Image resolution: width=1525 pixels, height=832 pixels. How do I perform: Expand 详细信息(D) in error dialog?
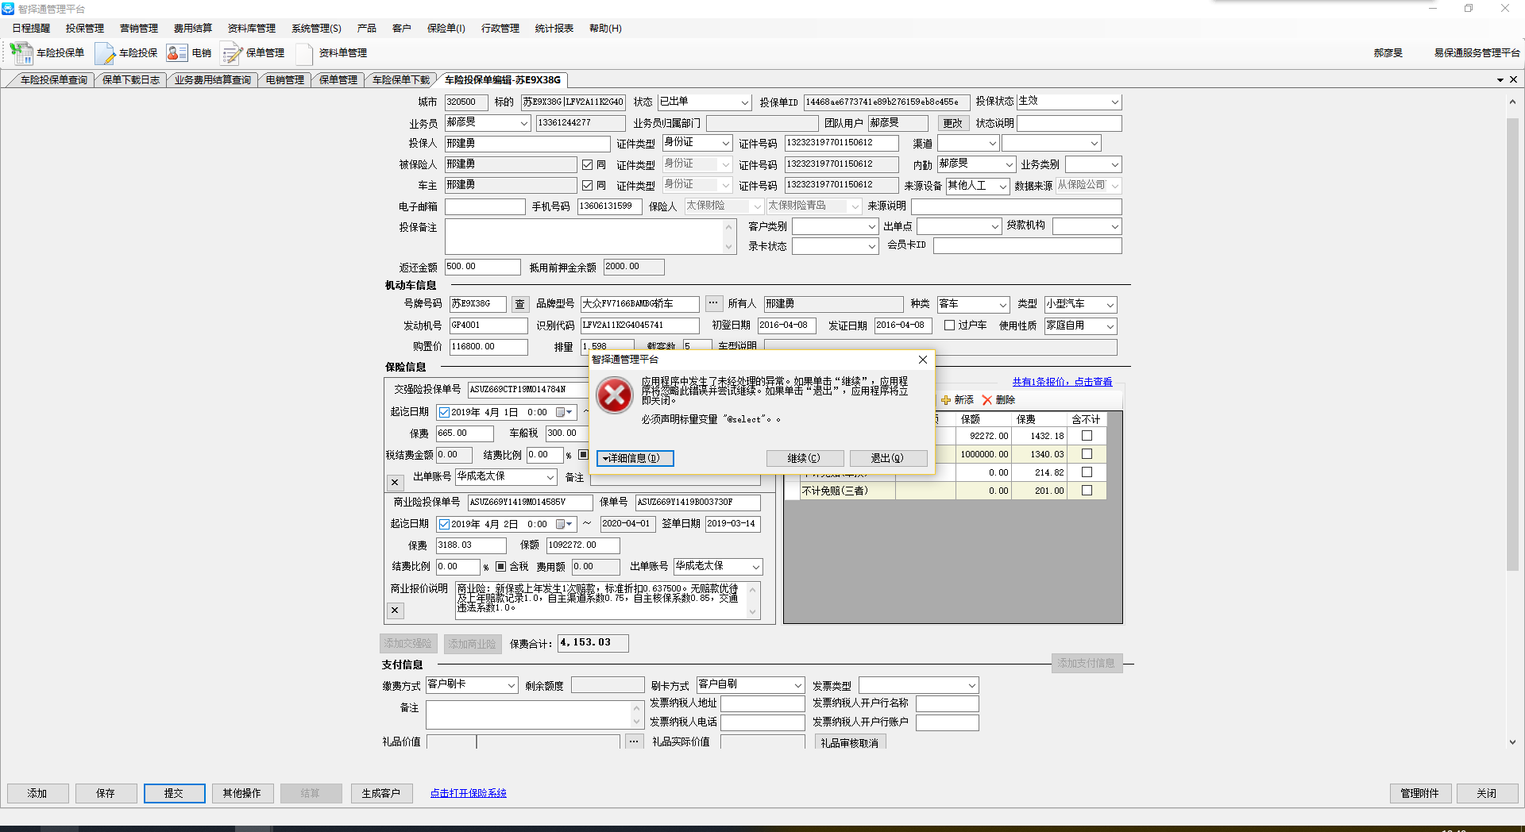coord(635,458)
